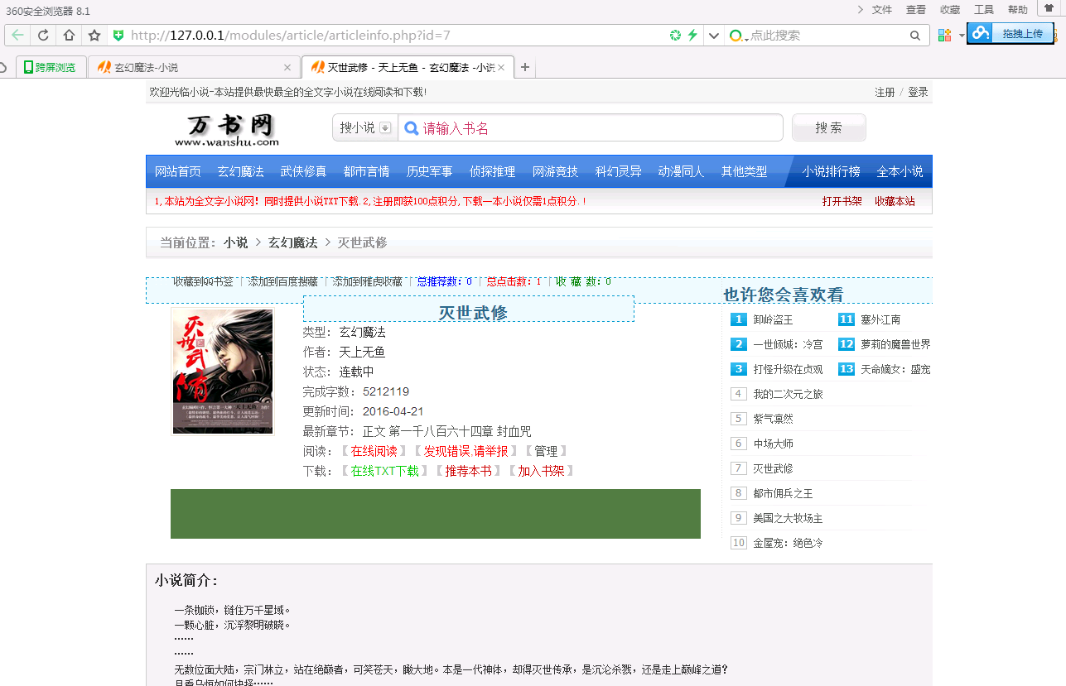
Task: Click the cloud drag-upload button
Action: (1011, 33)
